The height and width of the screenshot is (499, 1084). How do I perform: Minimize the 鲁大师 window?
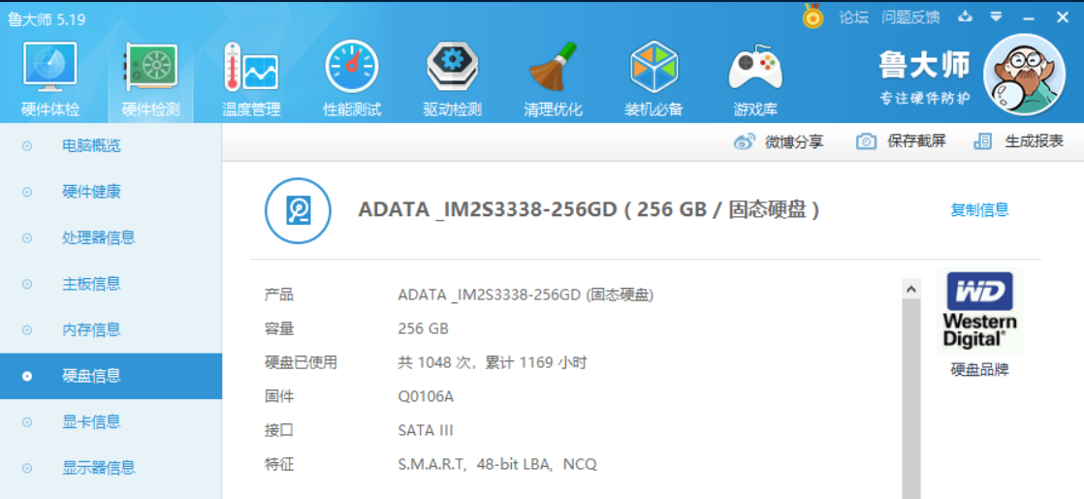(x=1029, y=18)
